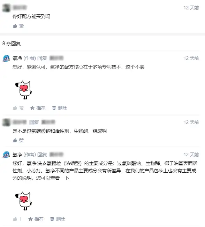Open the heart-hugging sticker in the first reply
This screenshot has height=227, width=205.
[24, 90]
